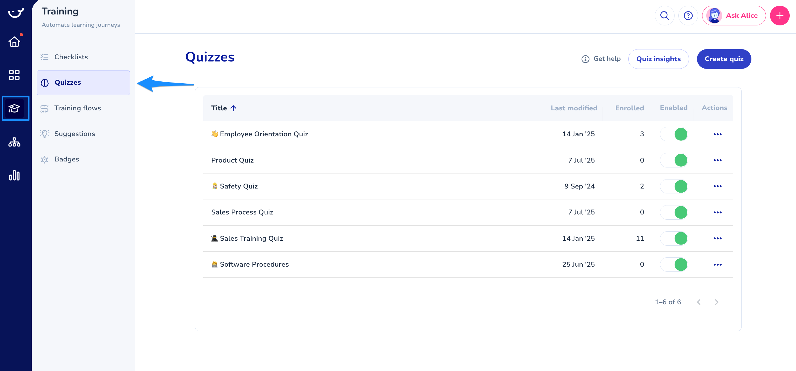Open the analytics bar chart icon
The image size is (796, 371).
[x=14, y=175]
